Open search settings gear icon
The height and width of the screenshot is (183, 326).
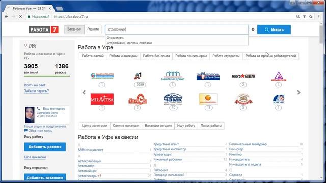click(253, 29)
